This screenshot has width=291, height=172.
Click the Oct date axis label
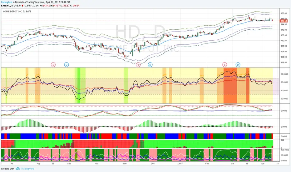[97, 164]
